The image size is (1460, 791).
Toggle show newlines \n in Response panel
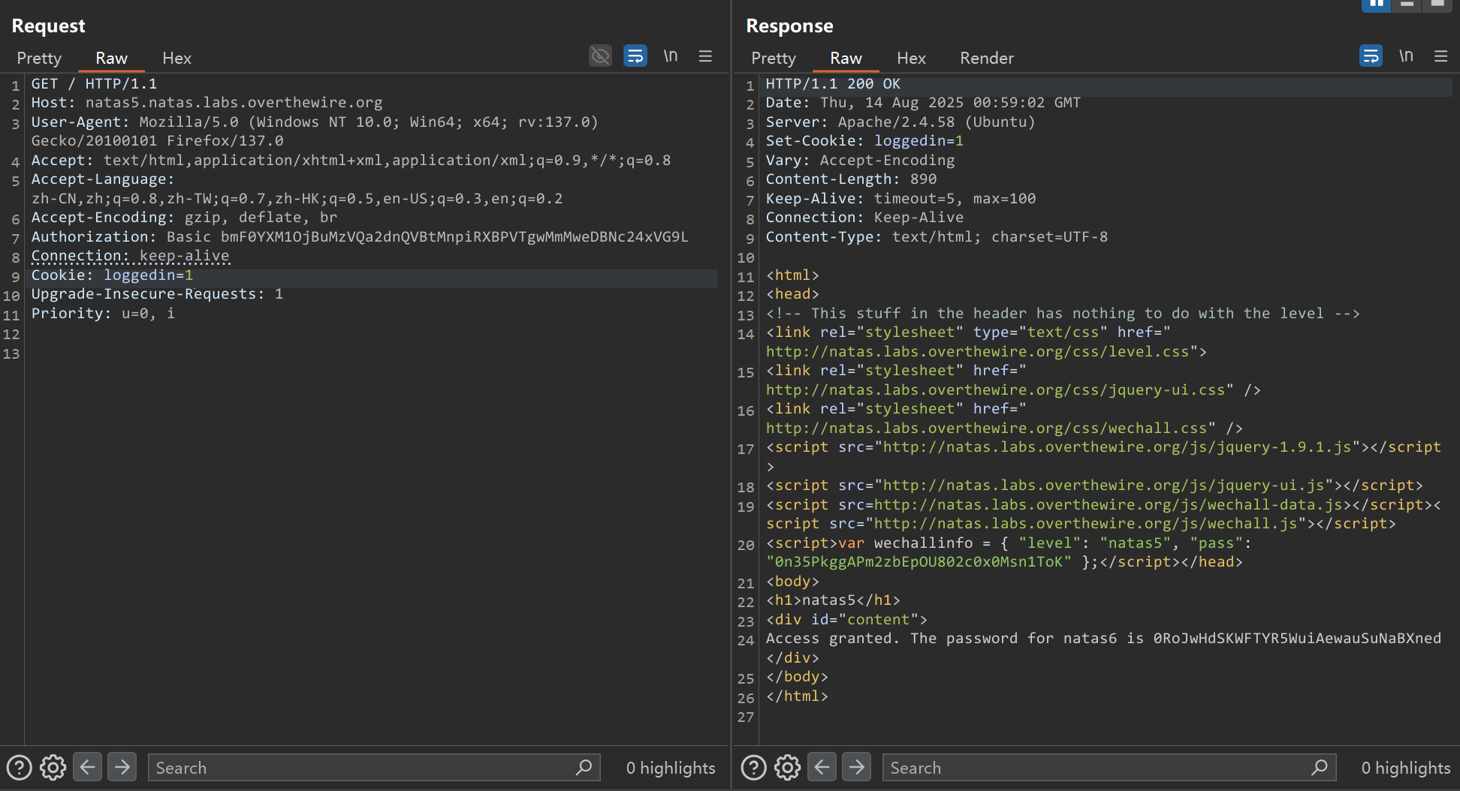[x=1406, y=56]
